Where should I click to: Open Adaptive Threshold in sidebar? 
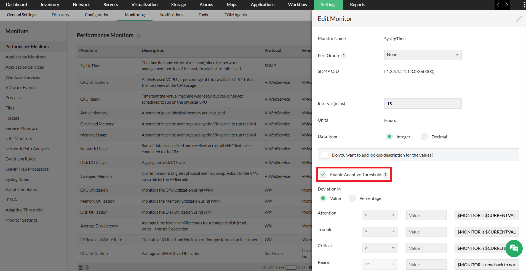(x=24, y=210)
